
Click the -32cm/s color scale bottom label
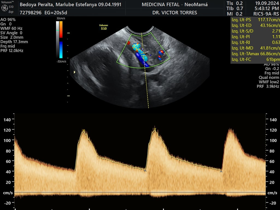tap(62, 61)
